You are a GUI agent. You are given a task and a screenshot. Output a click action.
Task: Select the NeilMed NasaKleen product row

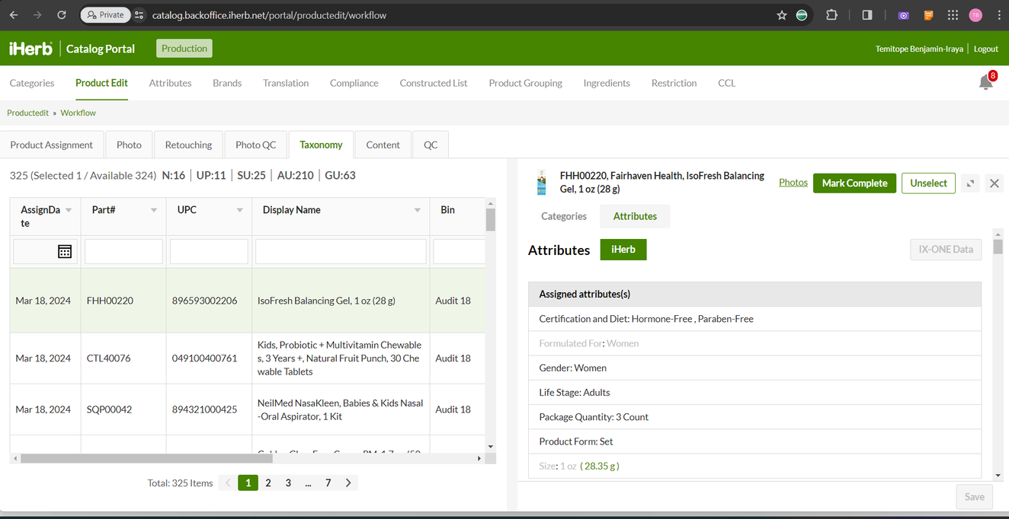(248, 409)
